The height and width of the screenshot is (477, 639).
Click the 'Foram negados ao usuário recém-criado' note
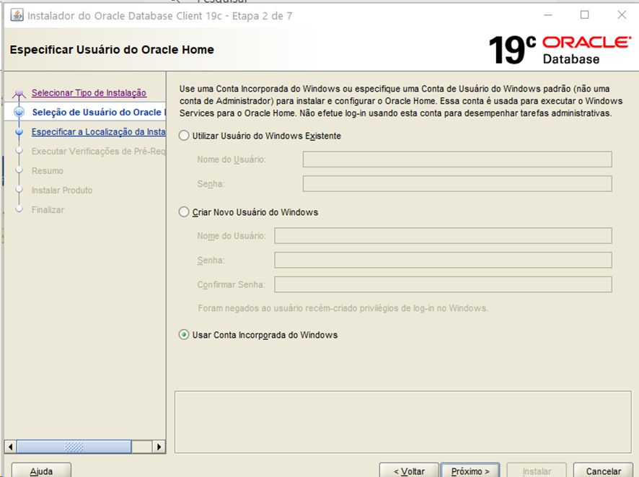[343, 308]
